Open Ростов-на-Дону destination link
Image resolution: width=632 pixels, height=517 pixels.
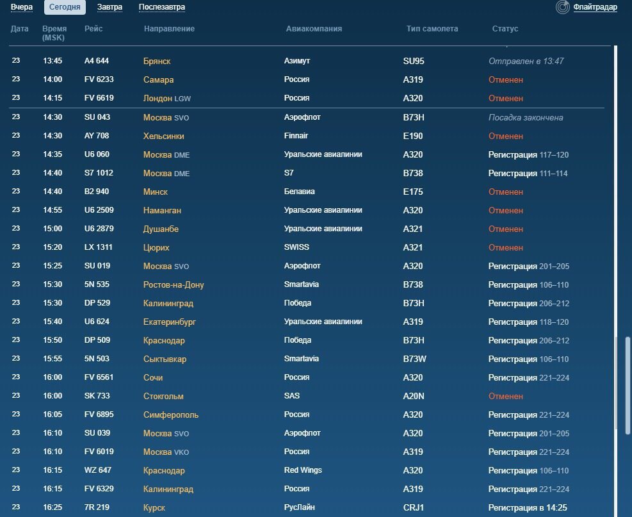pyautogui.click(x=174, y=284)
